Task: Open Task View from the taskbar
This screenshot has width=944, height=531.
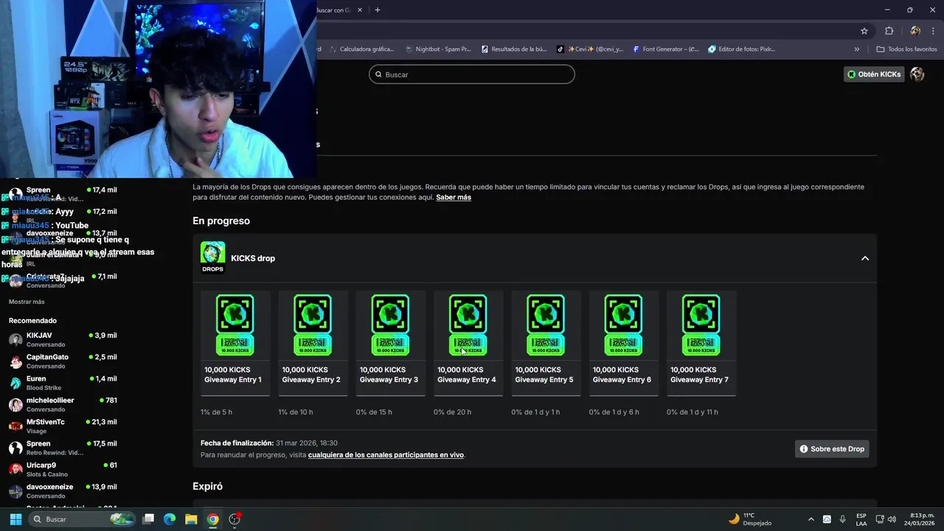Action: (x=147, y=519)
